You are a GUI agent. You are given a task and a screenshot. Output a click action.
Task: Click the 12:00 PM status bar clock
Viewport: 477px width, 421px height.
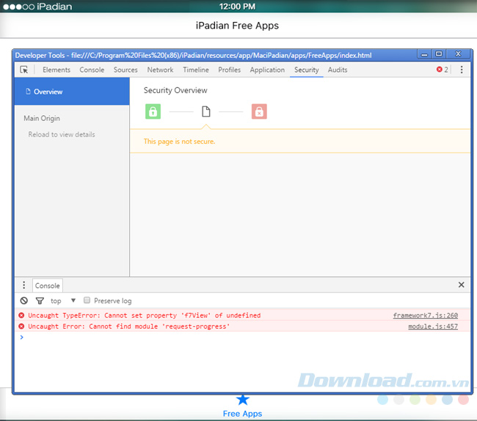point(237,7)
